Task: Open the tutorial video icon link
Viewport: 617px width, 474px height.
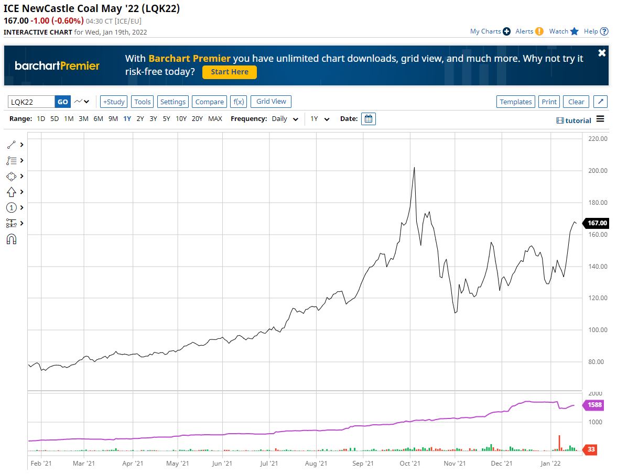Action: pyautogui.click(x=560, y=120)
